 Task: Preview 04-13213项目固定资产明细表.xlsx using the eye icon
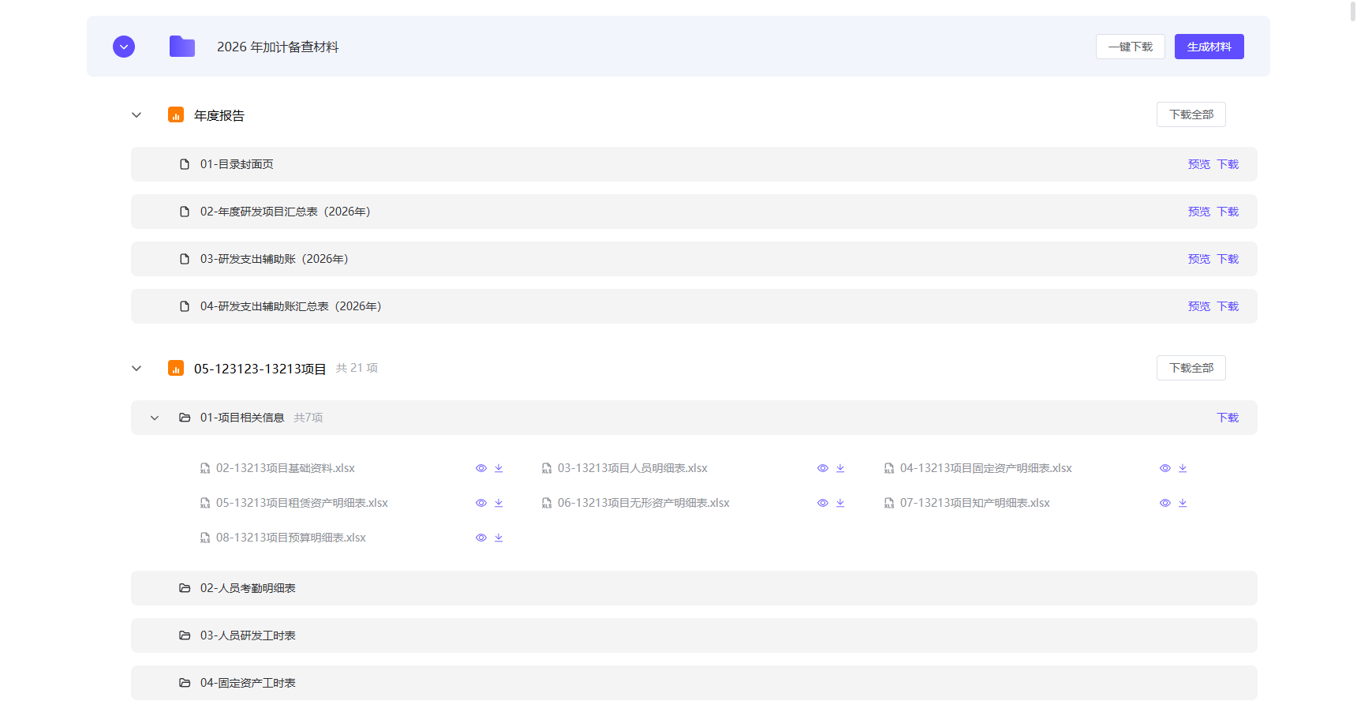click(x=1165, y=468)
